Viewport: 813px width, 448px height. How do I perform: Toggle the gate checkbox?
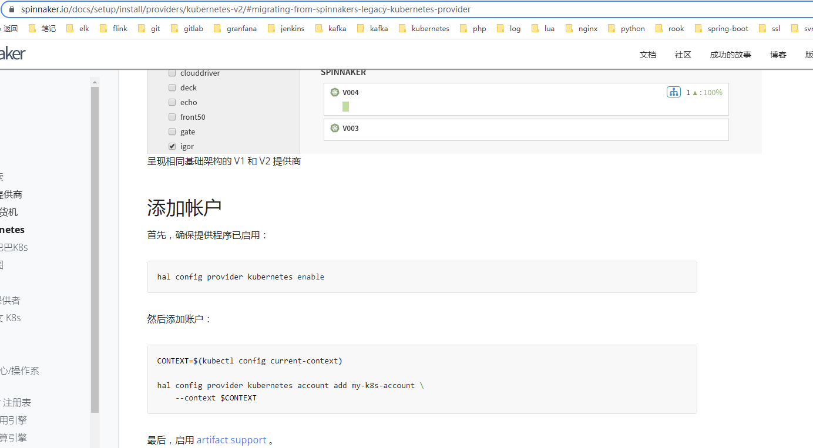[172, 132]
